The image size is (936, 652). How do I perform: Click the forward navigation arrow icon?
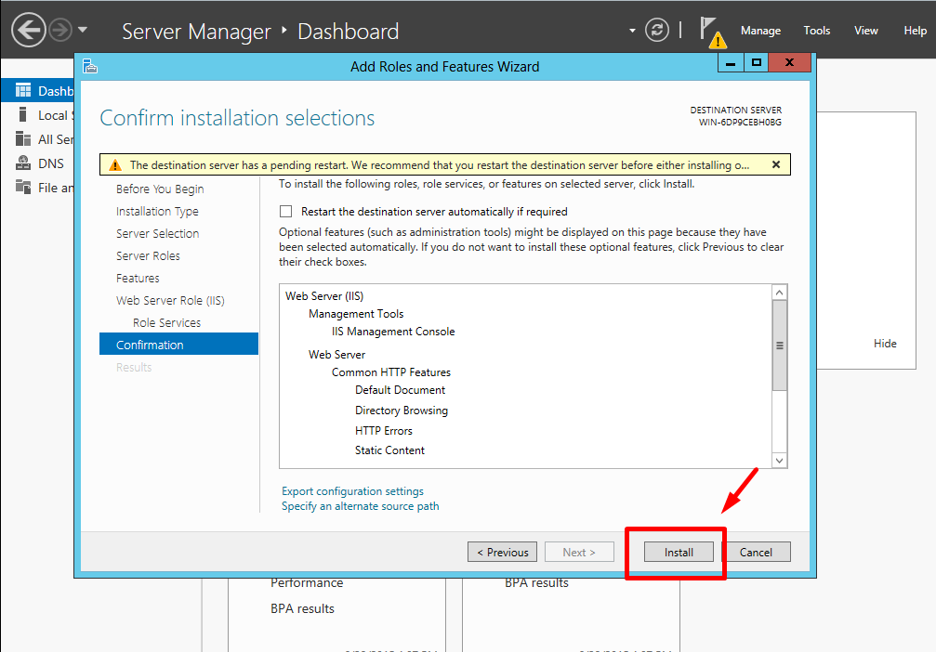[x=60, y=30]
